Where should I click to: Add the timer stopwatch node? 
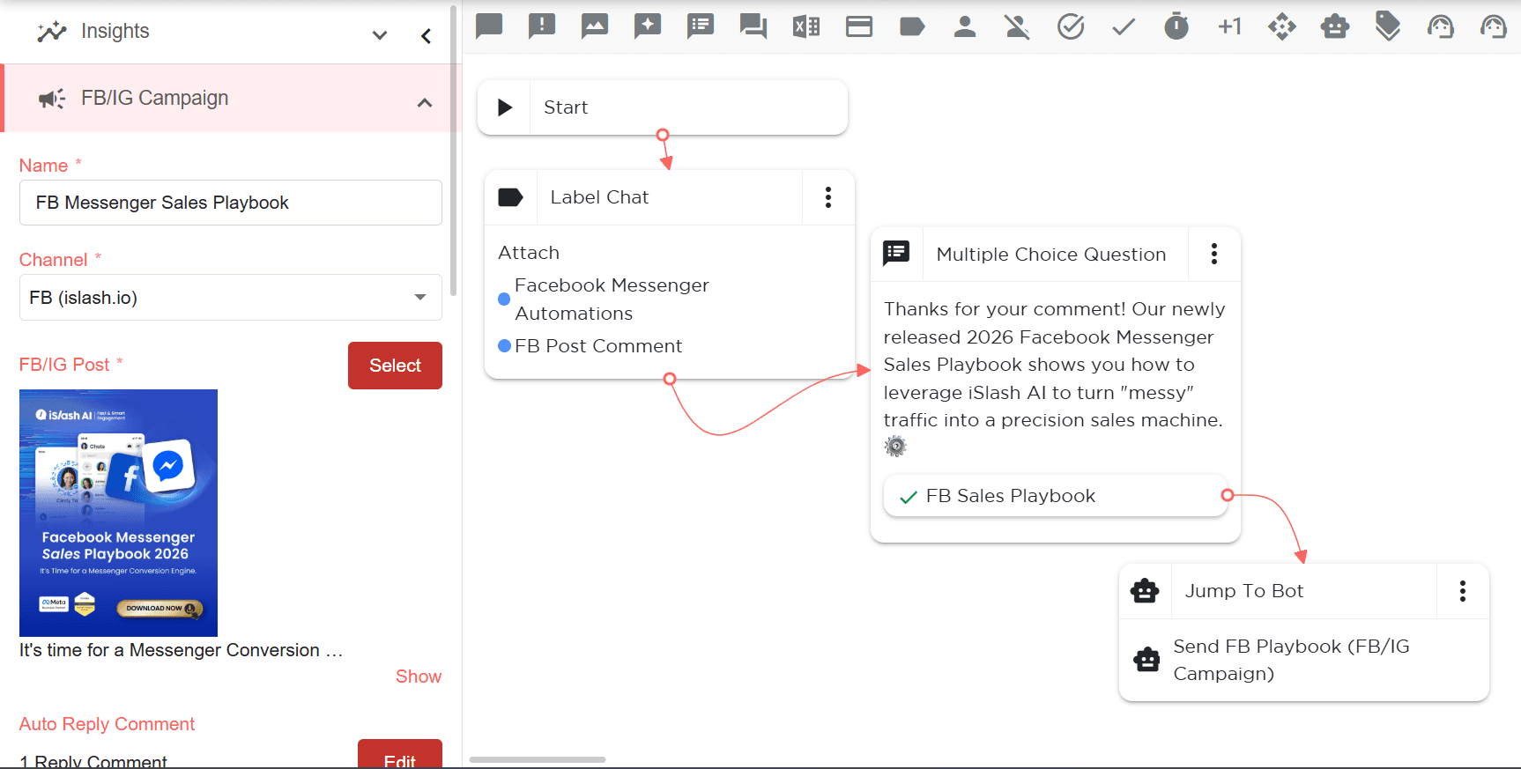tap(1176, 26)
